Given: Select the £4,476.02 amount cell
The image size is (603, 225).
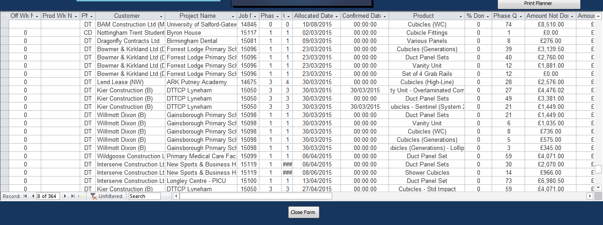Looking at the screenshot, I should [x=550, y=91].
